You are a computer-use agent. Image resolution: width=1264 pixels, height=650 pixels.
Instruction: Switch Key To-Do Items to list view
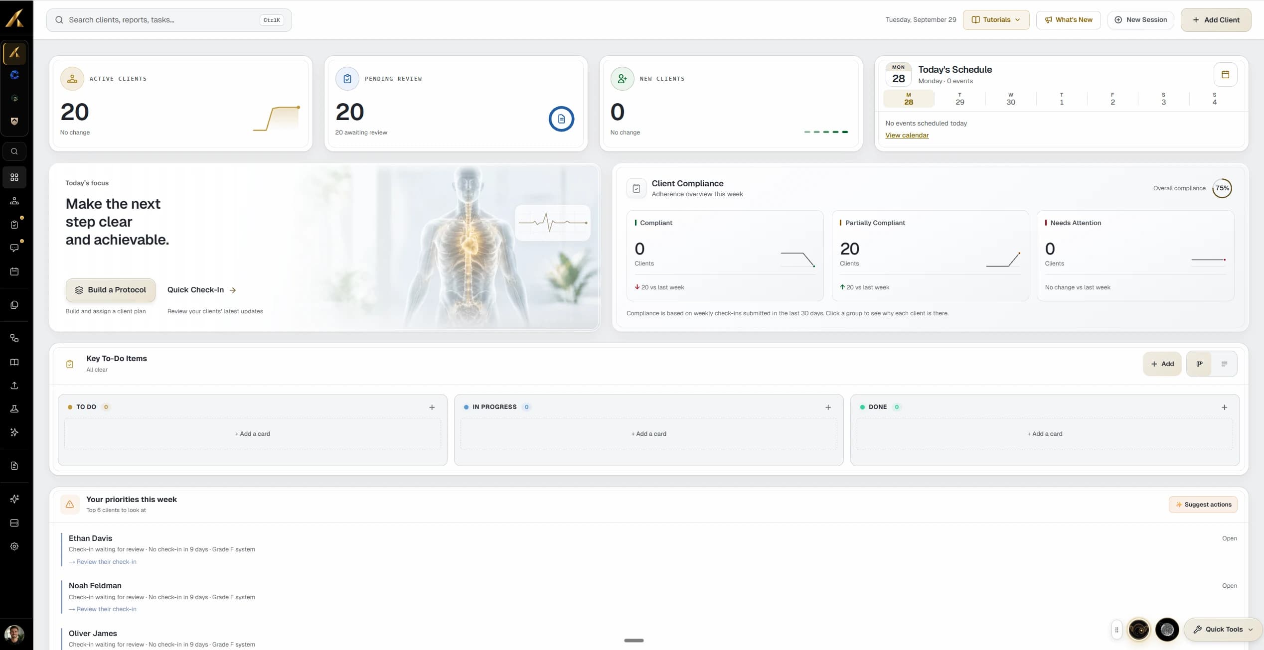pyautogui.click(x=1224, y=364)
